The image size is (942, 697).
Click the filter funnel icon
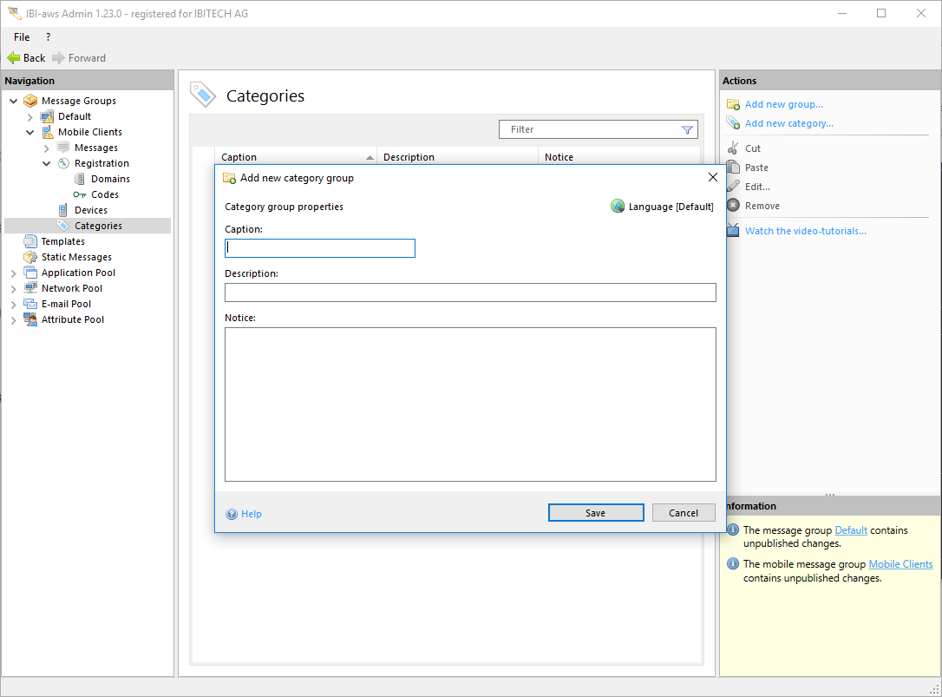(x=687, y=130)
